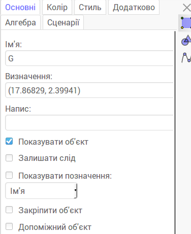Open the Ім'я label style dropdown
This screenshot has height=234, width=191.
click(41, 191)
